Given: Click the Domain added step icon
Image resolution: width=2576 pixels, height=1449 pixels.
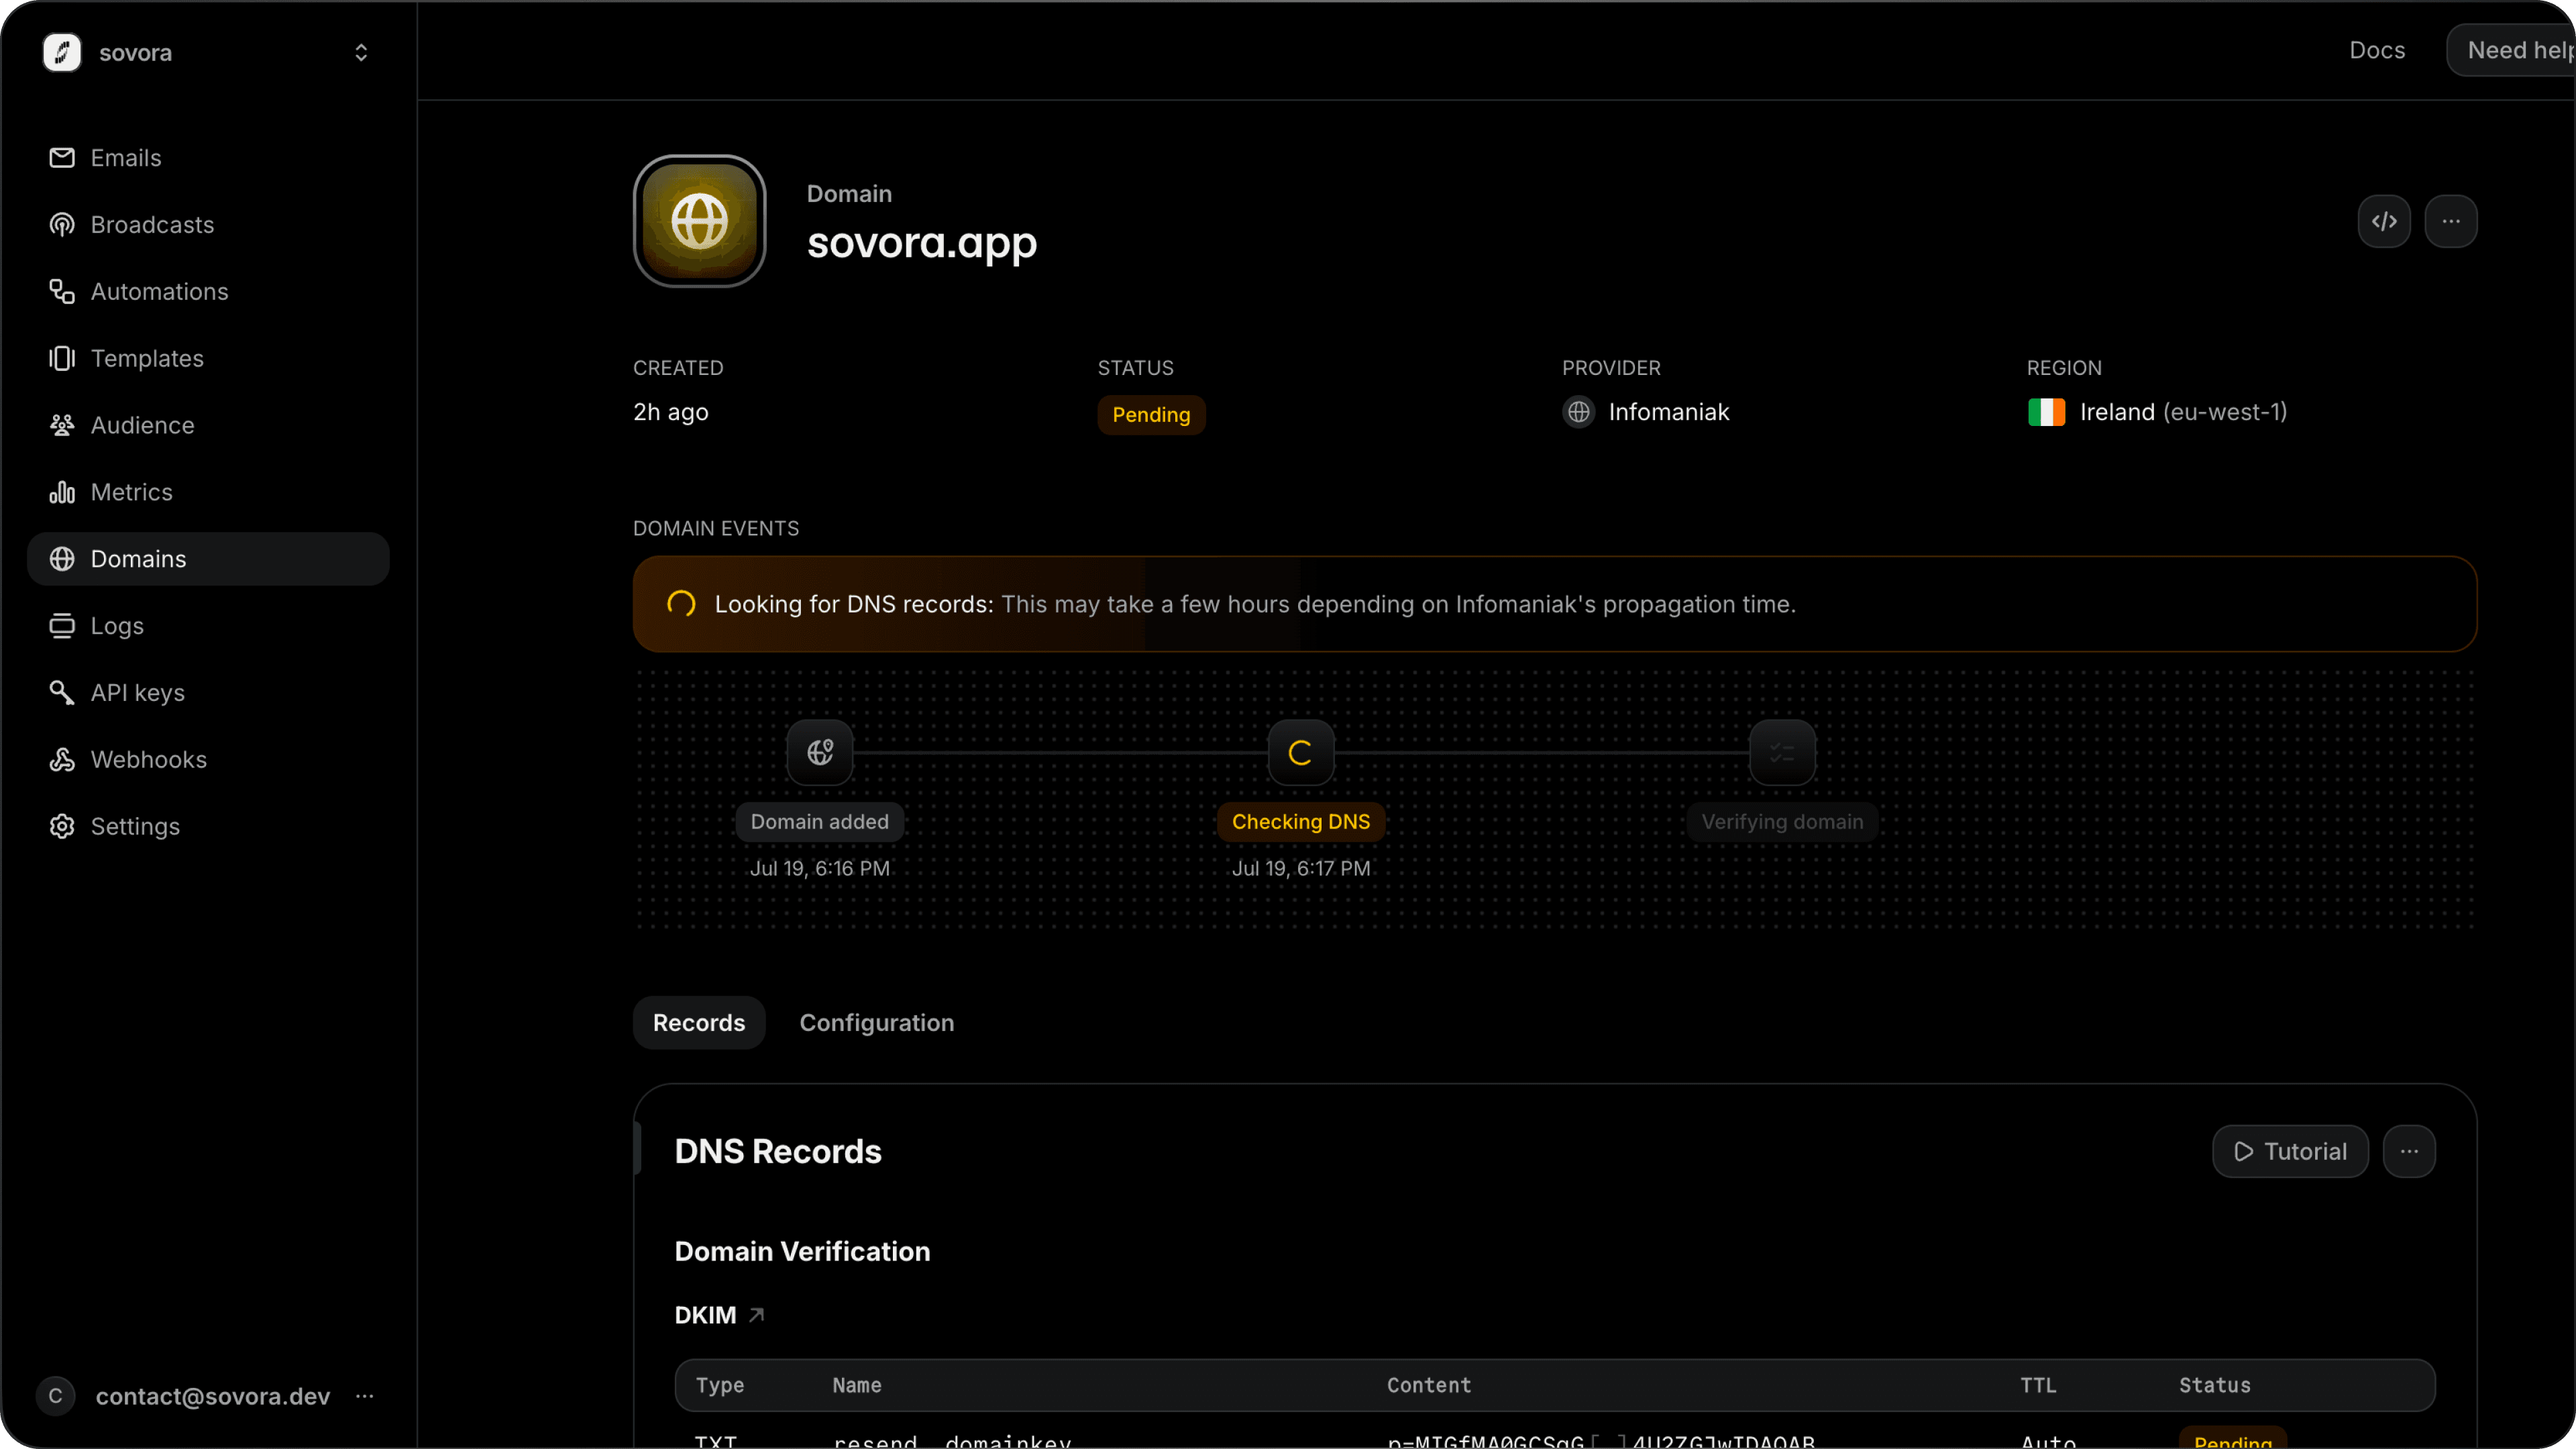Looking at the screenshot, I should click(820, 753).
